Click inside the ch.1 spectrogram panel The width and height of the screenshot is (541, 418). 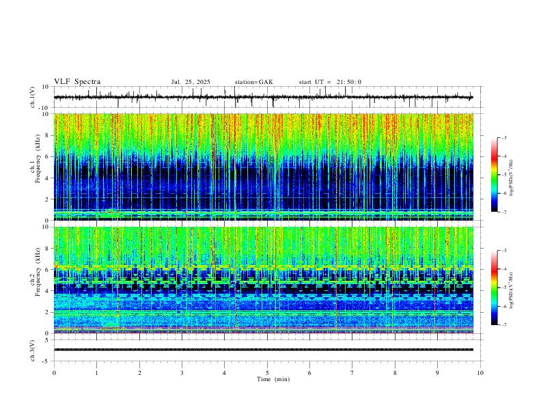263,167
